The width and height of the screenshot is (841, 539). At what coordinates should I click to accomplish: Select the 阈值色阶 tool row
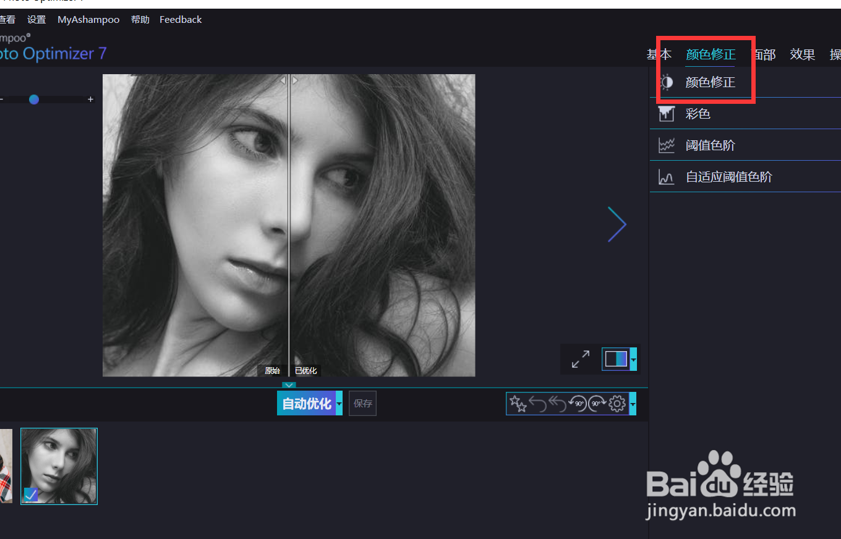tap(745, 145)
